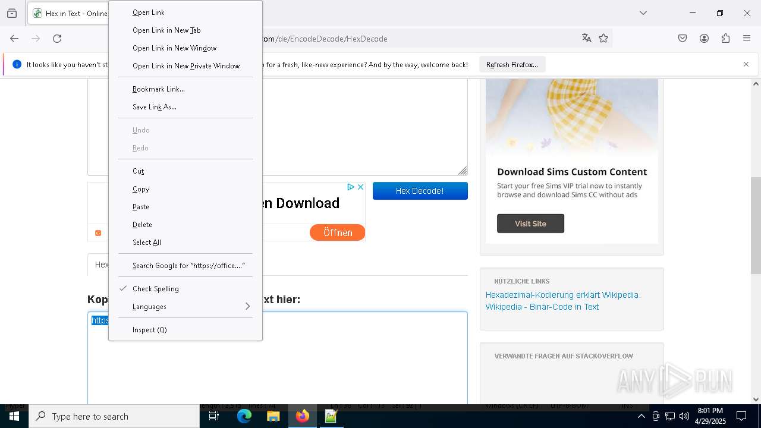
Task: Select Cut in context menu
Action: point(185,171)
